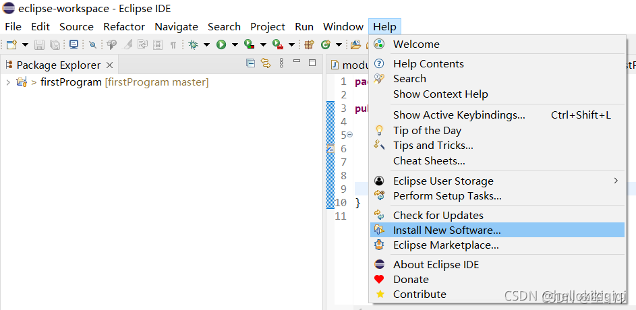The height and width of the screenshot is (310, 636).
Task: Choose Show Context Help
Action: coord(497,94)
